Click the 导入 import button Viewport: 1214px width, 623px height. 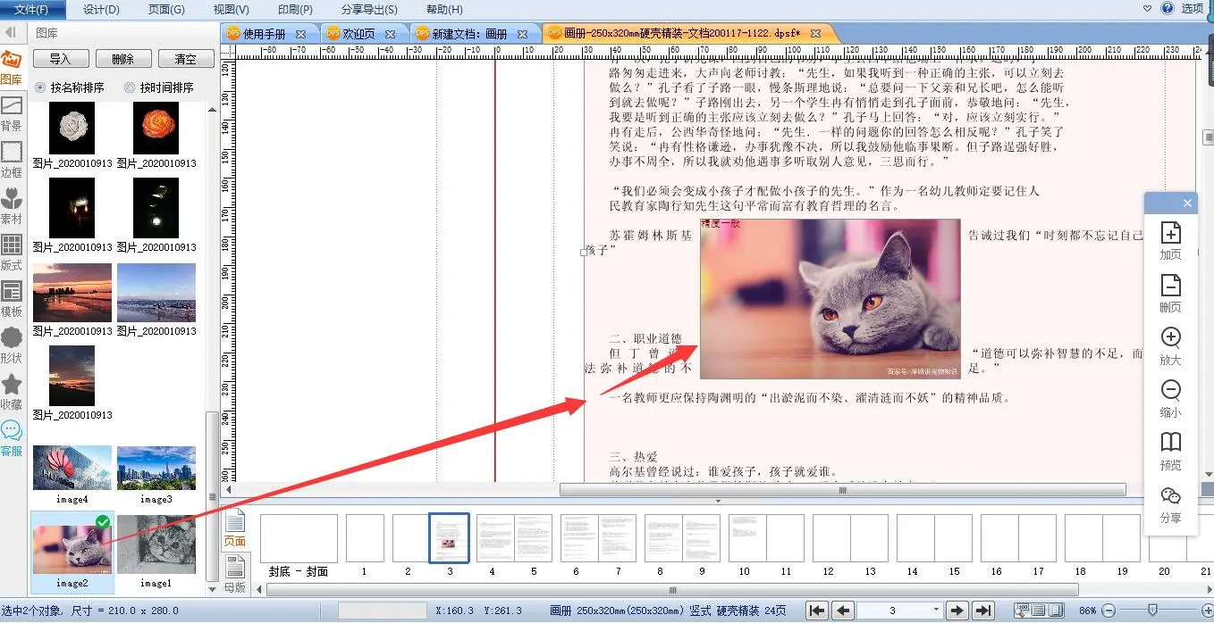[x=61, y=59]
